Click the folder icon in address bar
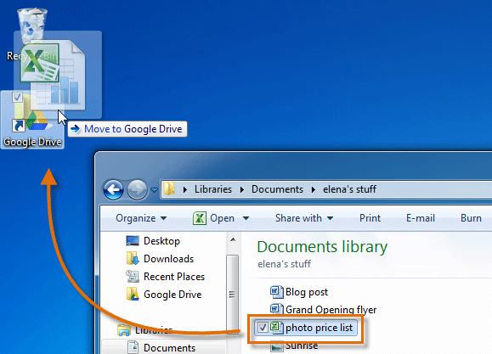492x354 pixels. click(170, 188)
